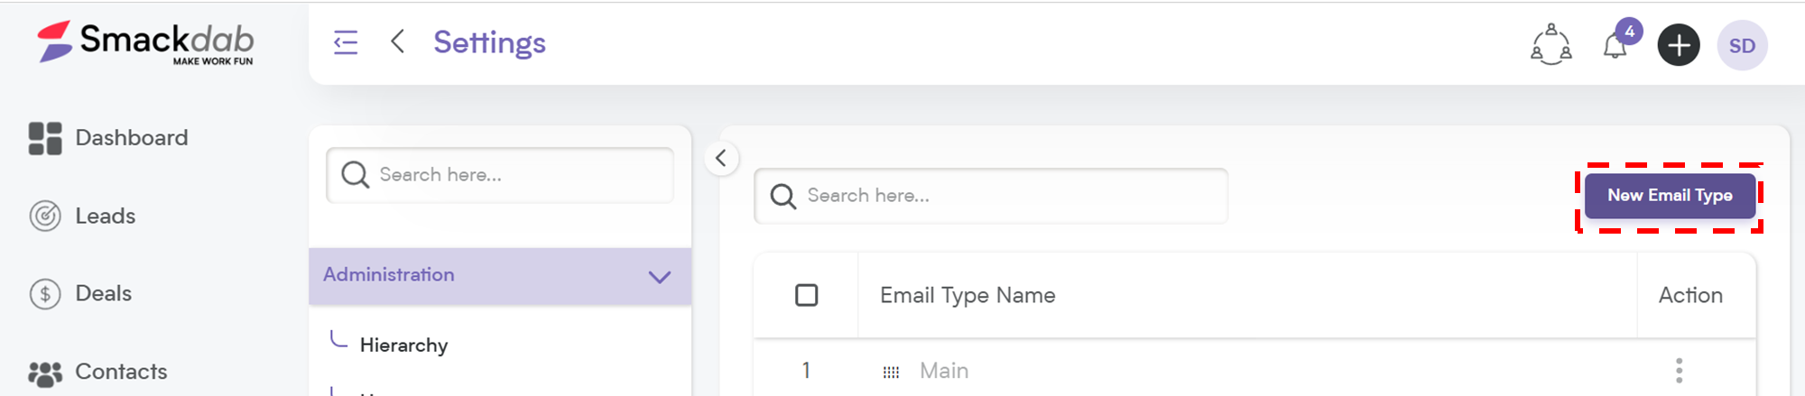This screenshot has height=396, width=1805.
Task: Focus the email type search field
Action: (991, 196)
